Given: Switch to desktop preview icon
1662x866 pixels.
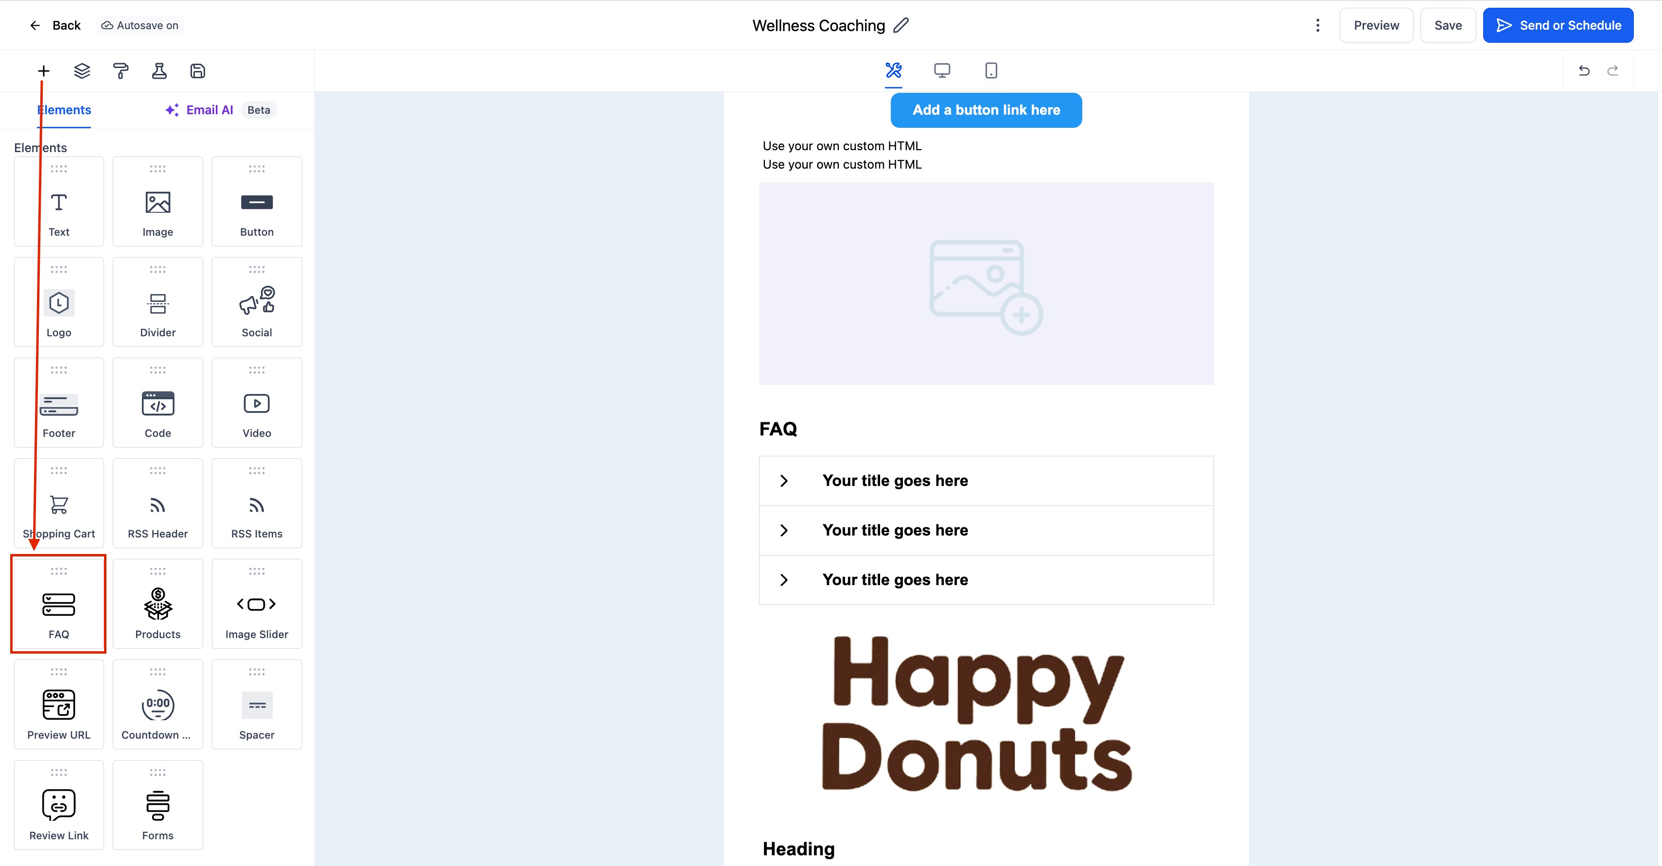Looking at the screenshot, I should pos(942,70).
